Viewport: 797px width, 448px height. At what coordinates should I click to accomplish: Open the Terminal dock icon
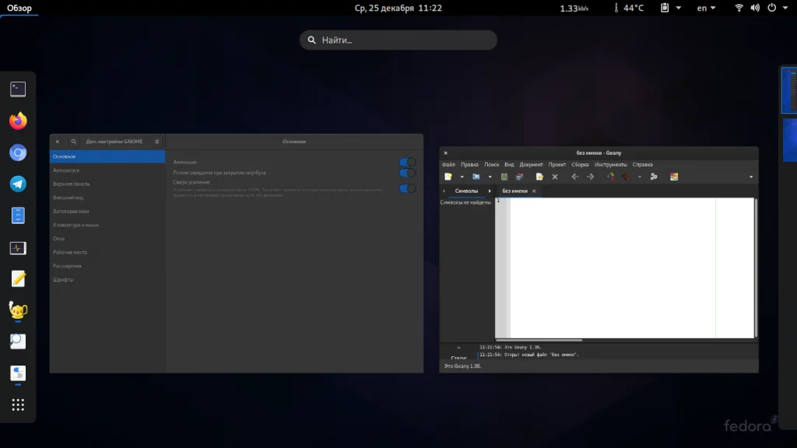[x=18, y=89]
